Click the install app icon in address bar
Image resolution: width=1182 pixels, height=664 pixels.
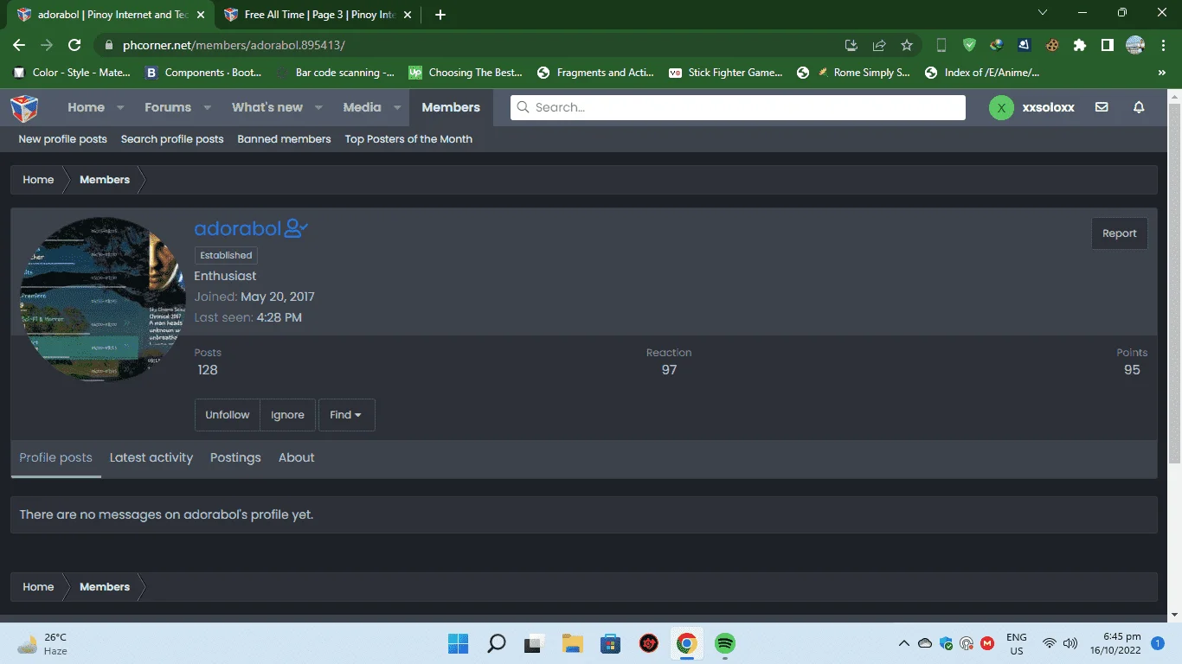click(x=851, y=45)
